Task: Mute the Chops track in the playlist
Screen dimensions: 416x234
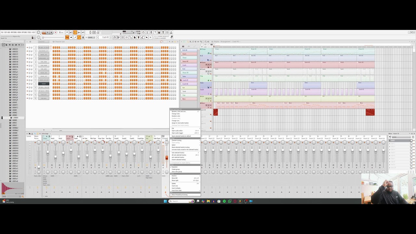Action: point(211,53)
